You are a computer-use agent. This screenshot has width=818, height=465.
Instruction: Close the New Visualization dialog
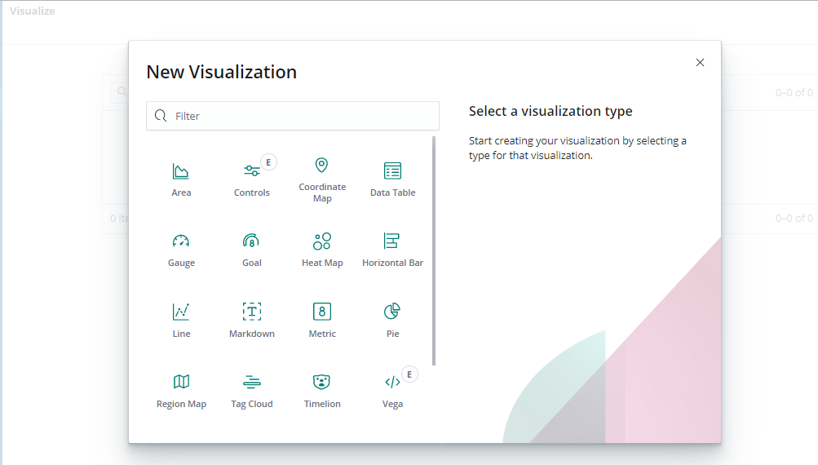700,63
